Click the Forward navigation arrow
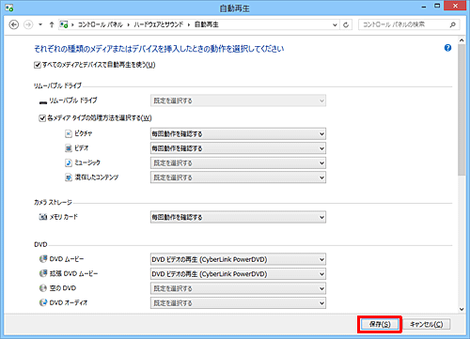The image size is (470, 339). click(x=28, y=24)
